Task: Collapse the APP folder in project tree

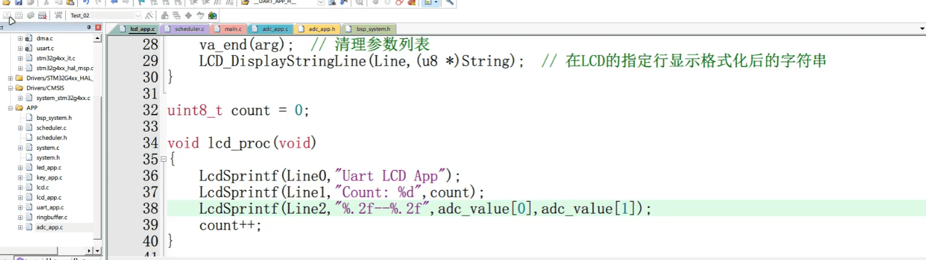Action: (x=11, y=108)
